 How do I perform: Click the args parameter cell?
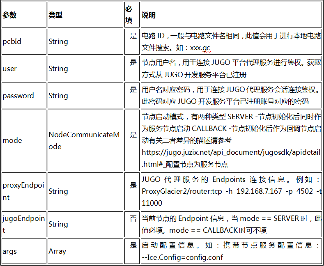click(24, 251)
